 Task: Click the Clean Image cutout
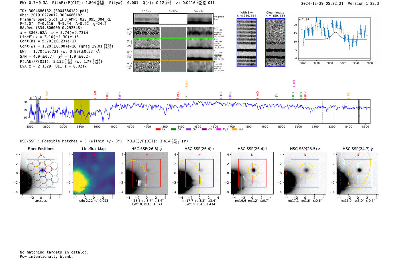[275, 43]
